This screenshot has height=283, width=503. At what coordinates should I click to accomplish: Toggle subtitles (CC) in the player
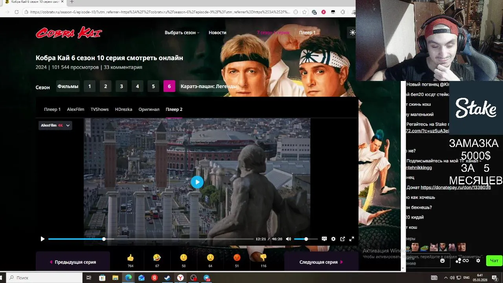[x=324, y=239]
